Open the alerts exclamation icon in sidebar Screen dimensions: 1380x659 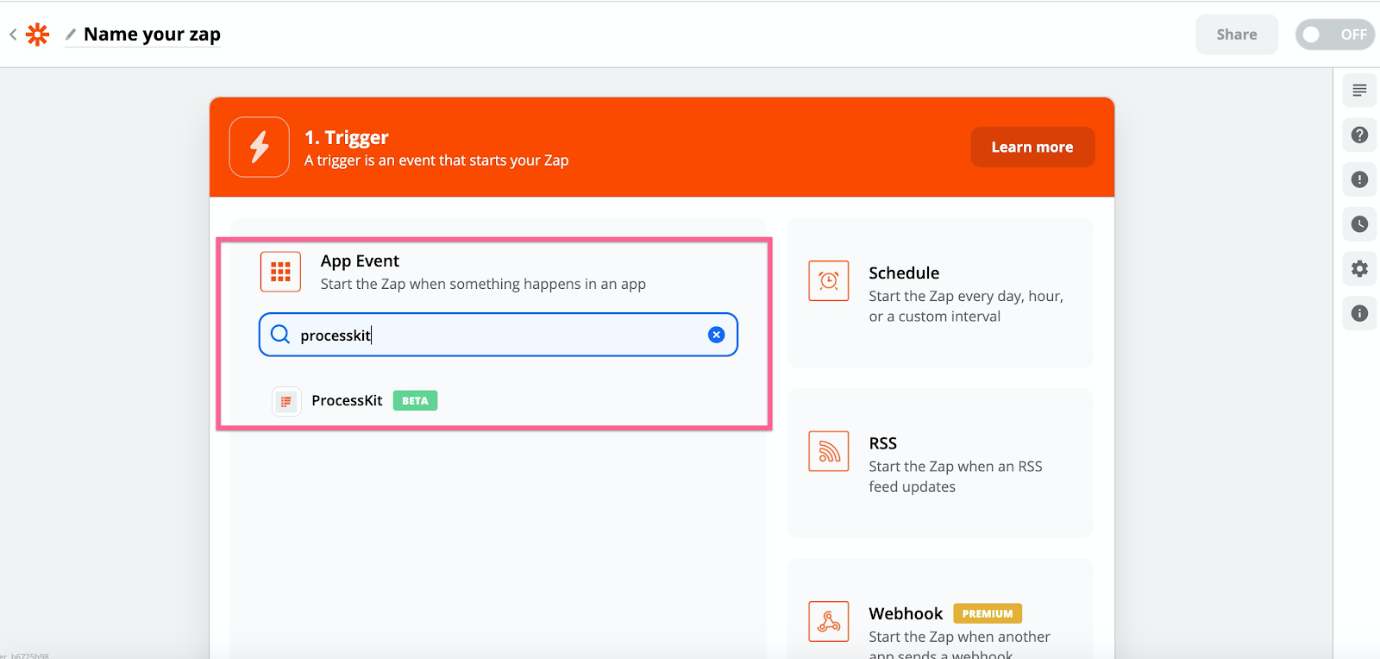1359,179
